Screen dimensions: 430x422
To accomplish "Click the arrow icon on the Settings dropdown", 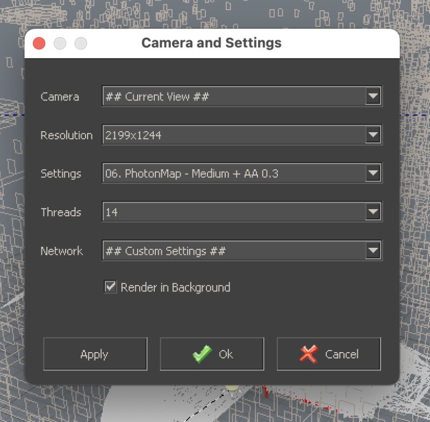I will click(x=372, y=174).
